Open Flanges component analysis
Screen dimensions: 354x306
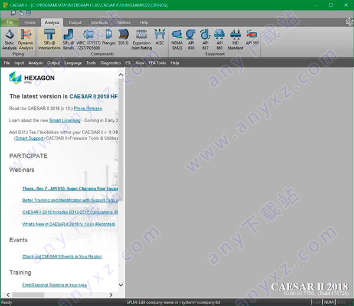pos(109,37)
